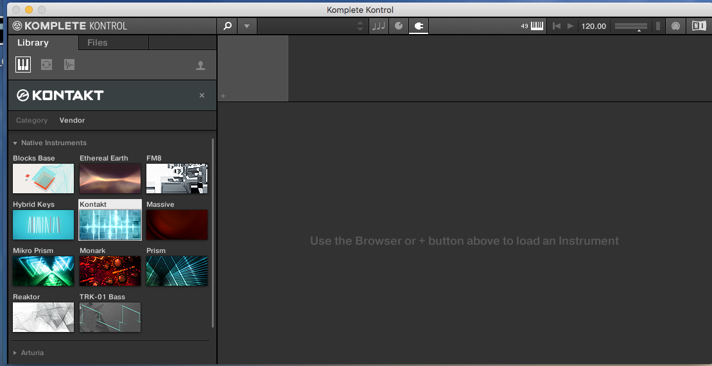Viewport: 712px width, 366px height.
Task: Click the + button in plug-in slot
Action: pyautogui.click(x=223, y=96)
